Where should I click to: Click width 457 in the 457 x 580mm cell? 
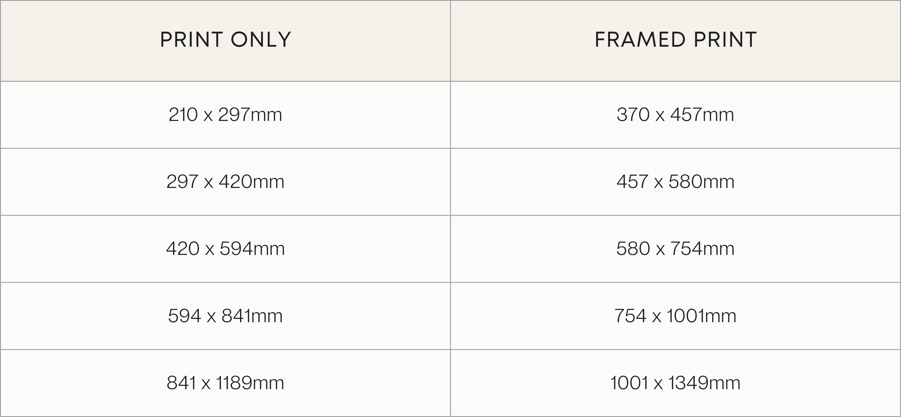[x=632, y=182]
